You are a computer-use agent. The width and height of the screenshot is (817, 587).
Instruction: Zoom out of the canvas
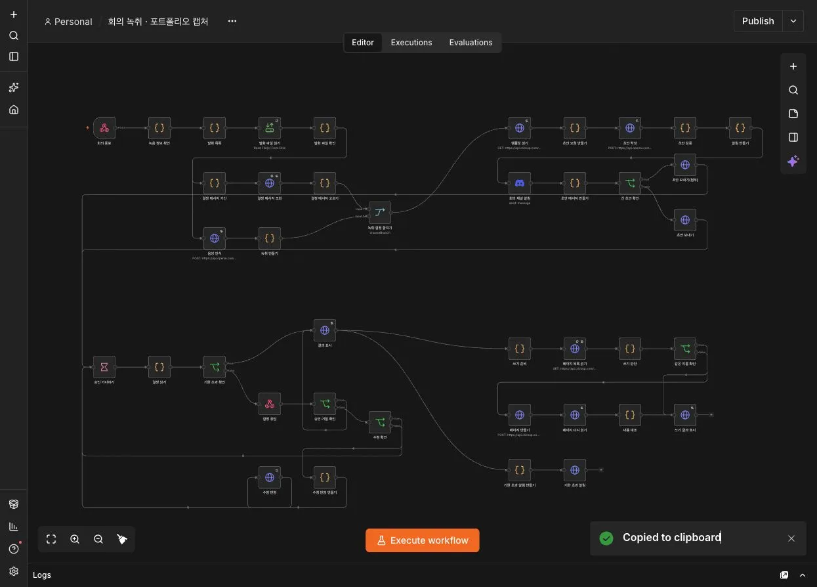(98, 539)
